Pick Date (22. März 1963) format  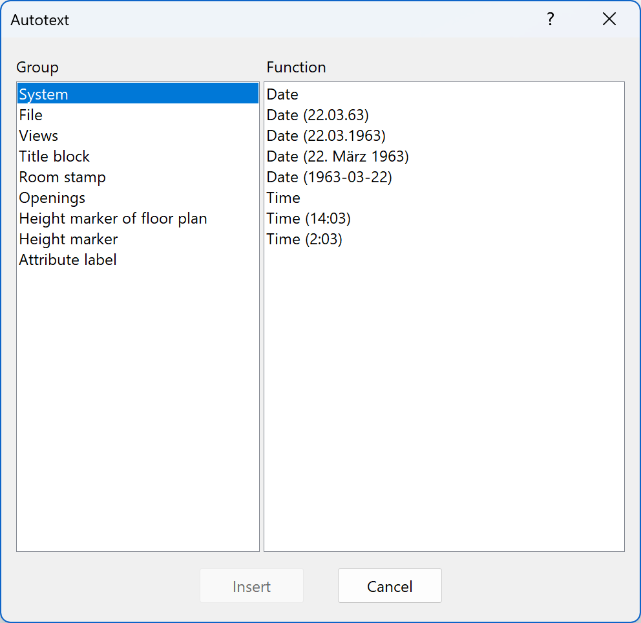(x=337, y=156)
